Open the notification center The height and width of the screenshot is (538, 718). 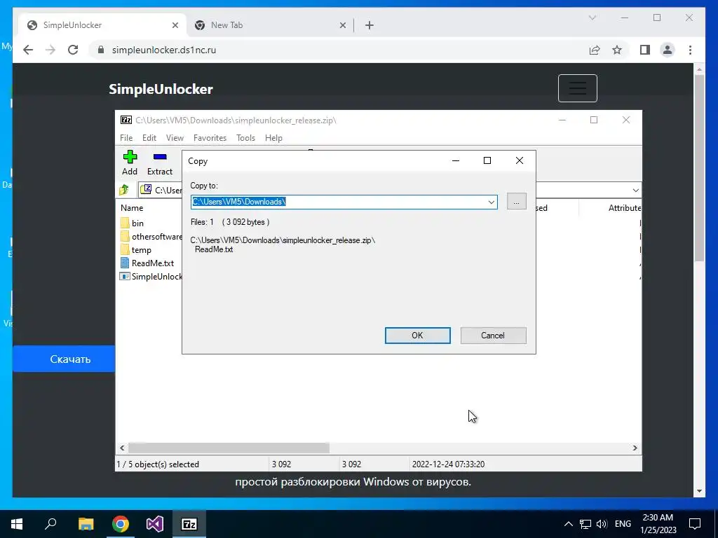pos(695,524)
